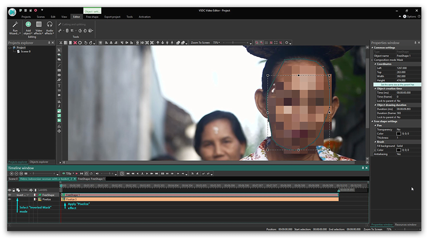Toggle visibility eye of Pixelize layer
Screen dimensions: 428x242
(10, 199)
